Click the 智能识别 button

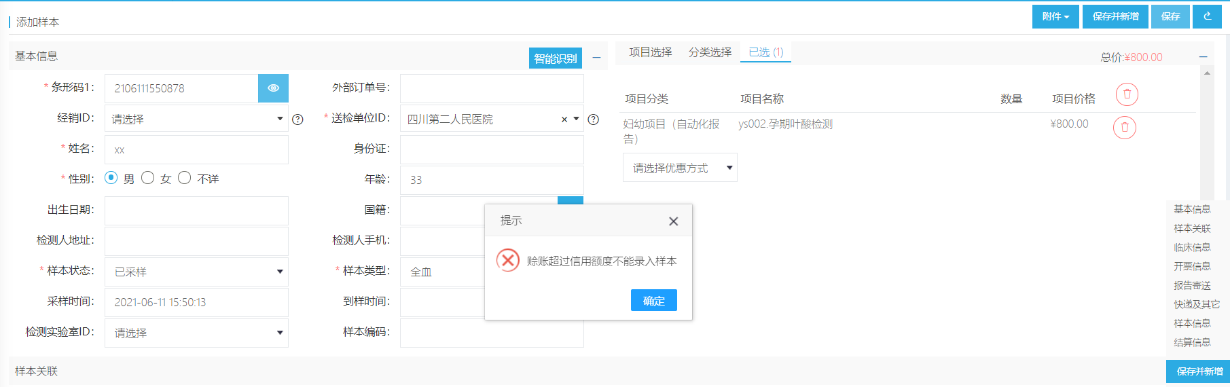(555, 58)
